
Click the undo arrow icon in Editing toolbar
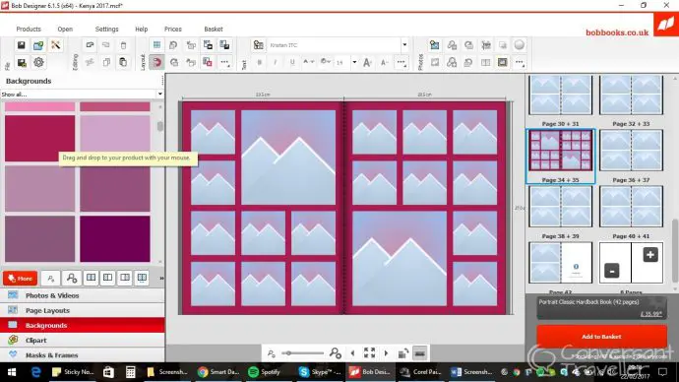[x=90, y=45]
